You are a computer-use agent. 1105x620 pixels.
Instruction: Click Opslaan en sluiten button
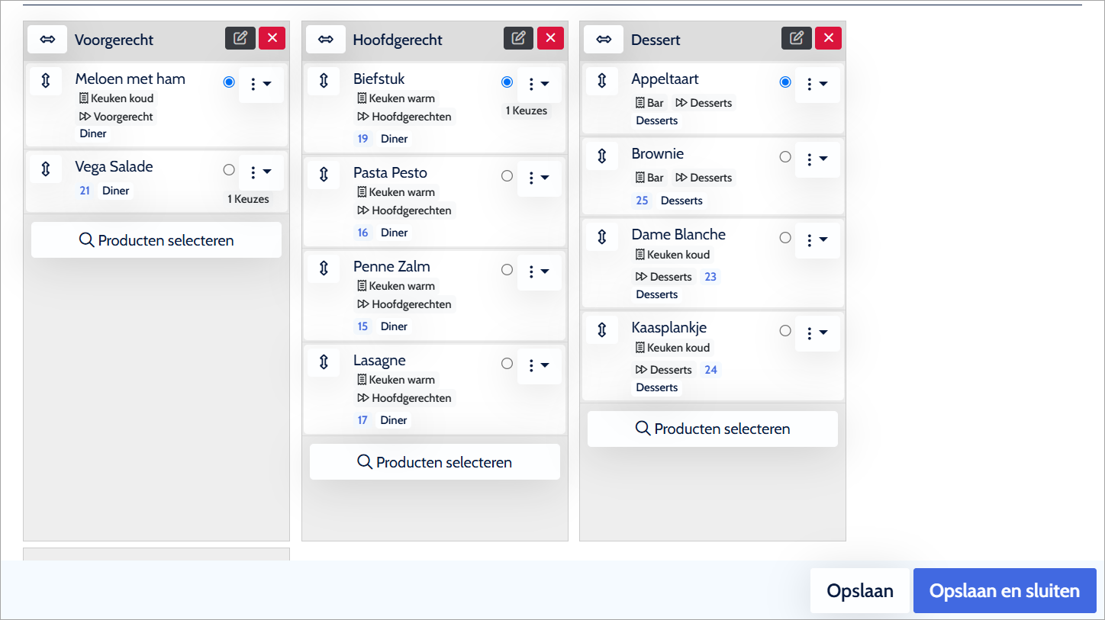tap(1004, 591)
